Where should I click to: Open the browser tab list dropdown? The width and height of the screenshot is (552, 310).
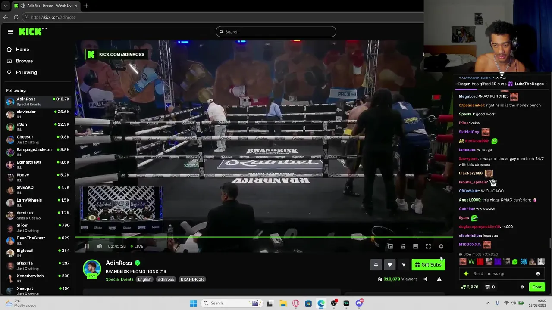pos(6,6)
